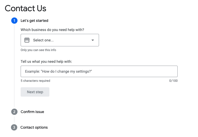Click the grey step 3 circle
Screen dimensions: 198x137
[x=14, y=127]
